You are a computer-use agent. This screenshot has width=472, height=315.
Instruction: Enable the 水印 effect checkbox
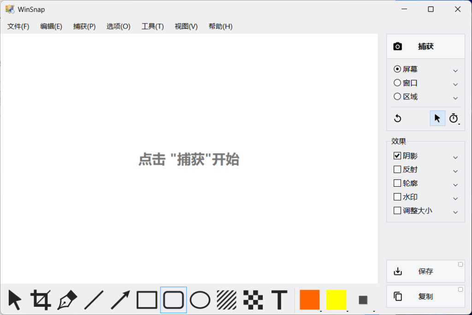point(397,197)
